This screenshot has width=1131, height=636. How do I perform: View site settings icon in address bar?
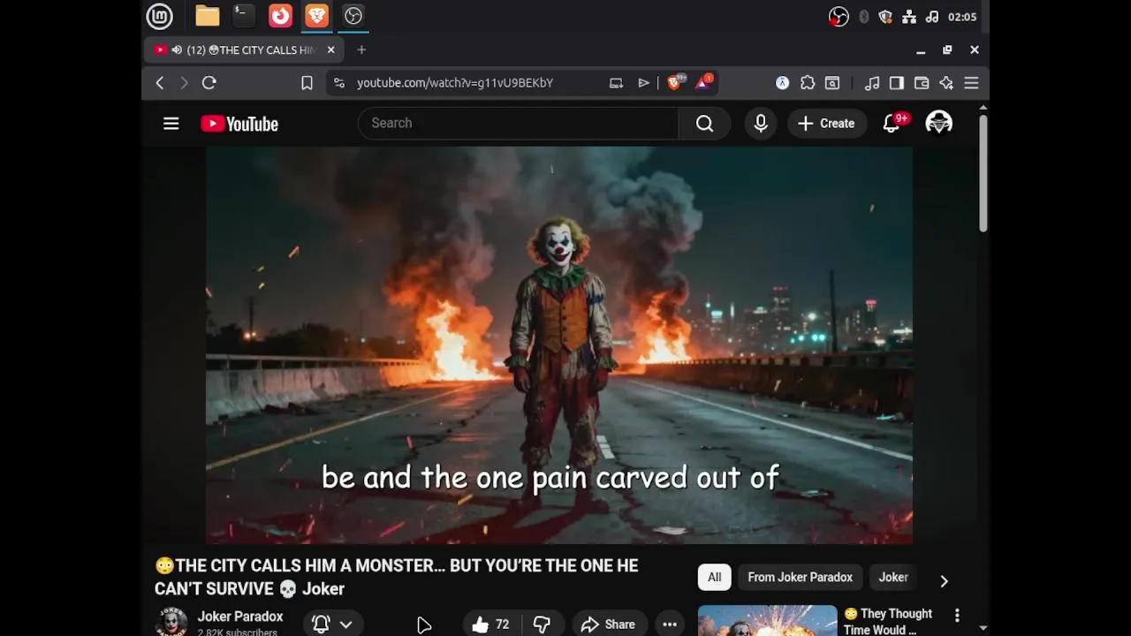click(339, 83)
